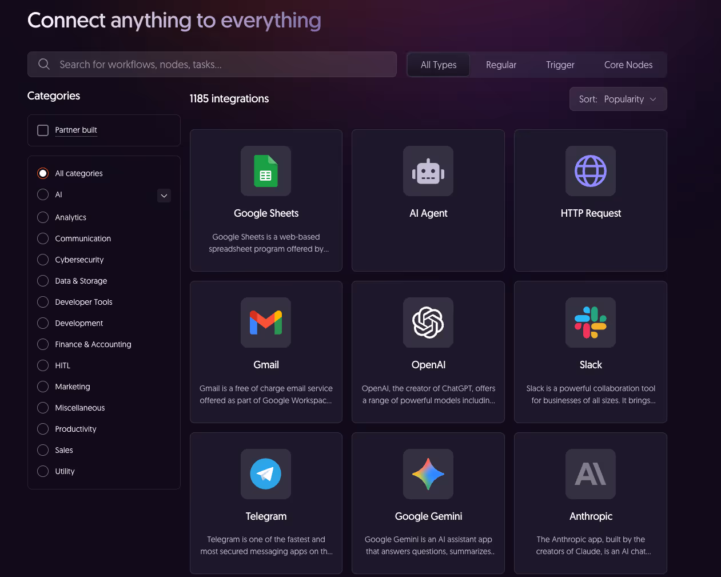
Task: Select the Communication category
Action: point(43,238)
